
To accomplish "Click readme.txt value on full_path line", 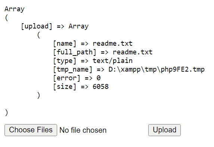I will [x=133, y=52].
